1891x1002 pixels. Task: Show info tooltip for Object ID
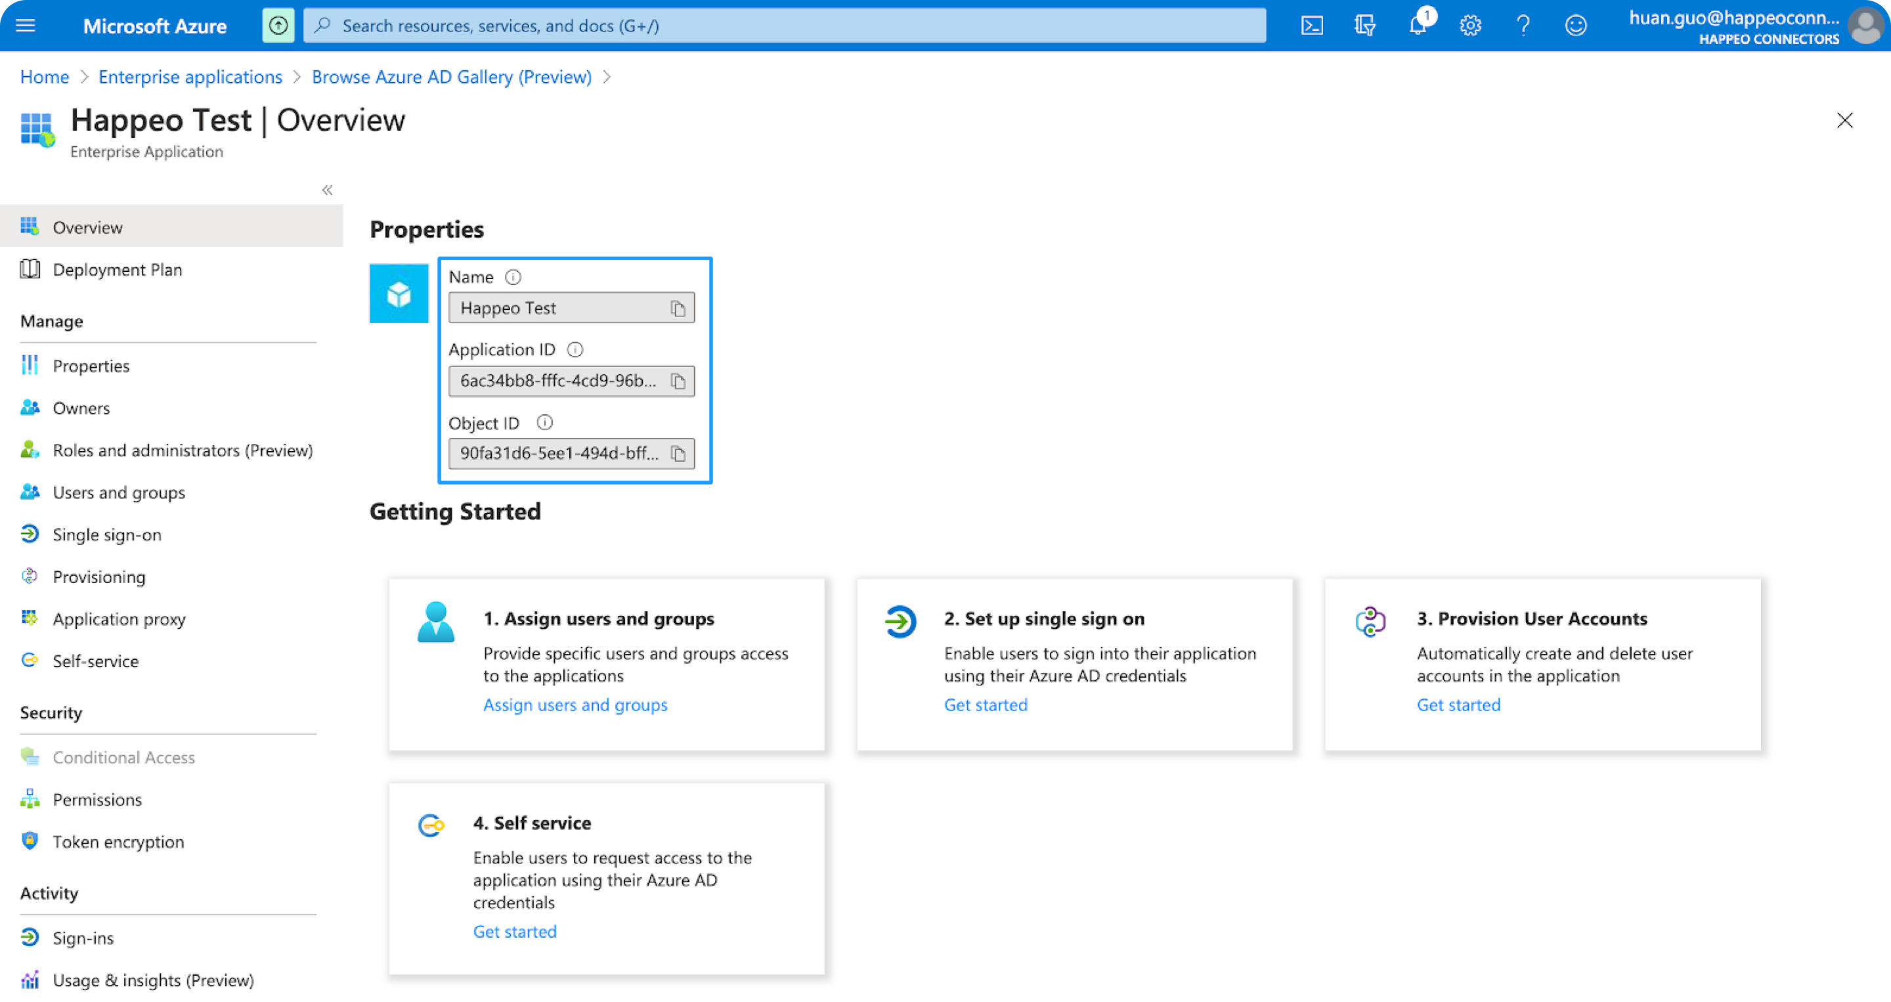545,423
